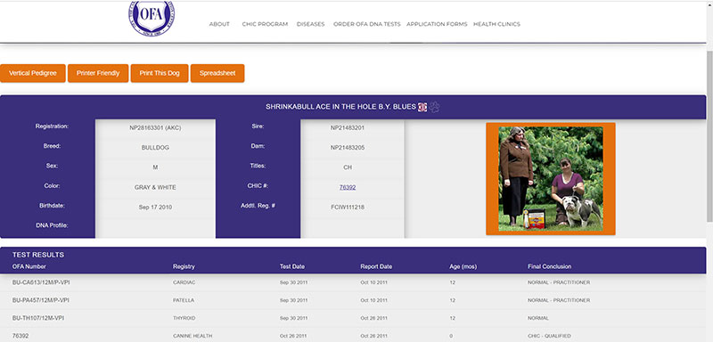Open CHIC number 76392 link

coord(348,187)
